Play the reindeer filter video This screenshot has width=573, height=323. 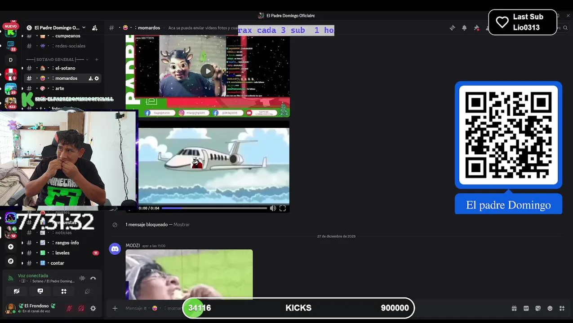click(x=207, y=71)
